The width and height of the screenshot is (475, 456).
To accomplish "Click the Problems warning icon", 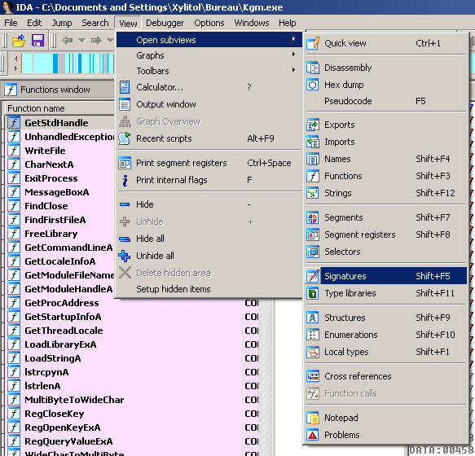I will coord(313,435).
